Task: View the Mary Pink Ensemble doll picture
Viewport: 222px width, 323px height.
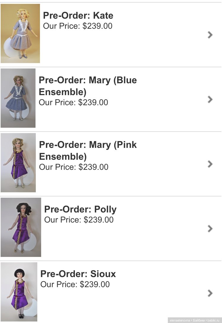Action: 18,163
